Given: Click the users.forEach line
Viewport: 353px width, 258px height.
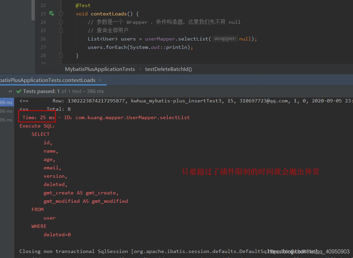Looking at the screenshot, I should (x=140, y=47).
